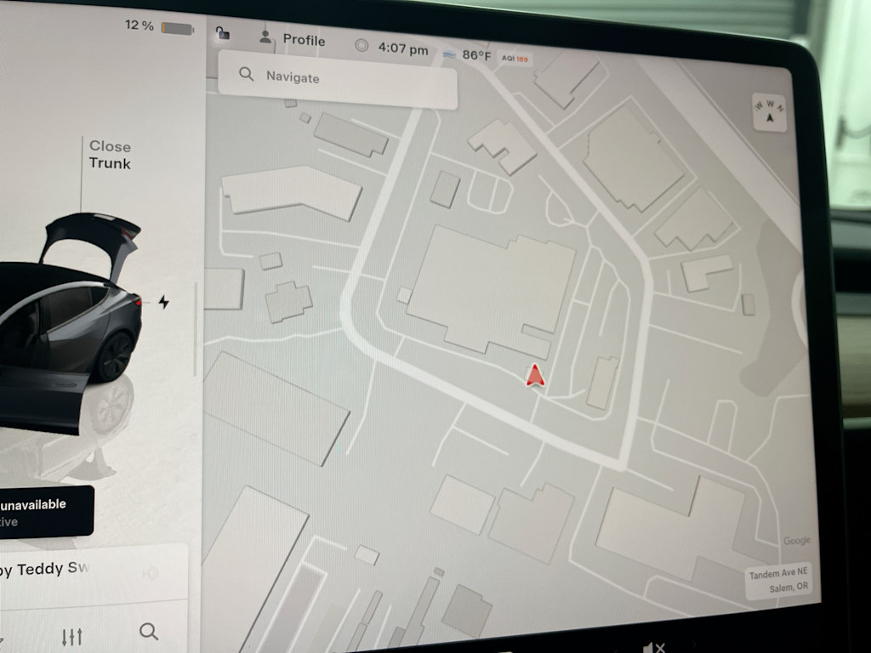Open the audio equalizer sliders icon
Viewport: 871px width, 653px height.
point(72,636)
